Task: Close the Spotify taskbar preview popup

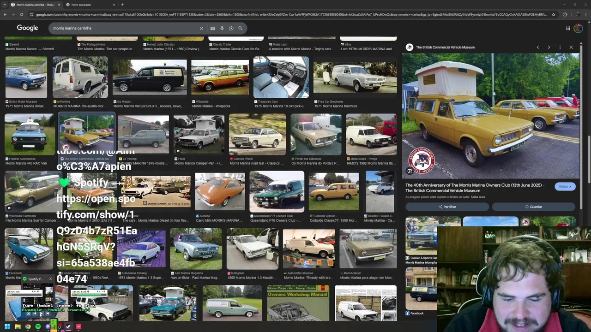Action: click(50, 279)
